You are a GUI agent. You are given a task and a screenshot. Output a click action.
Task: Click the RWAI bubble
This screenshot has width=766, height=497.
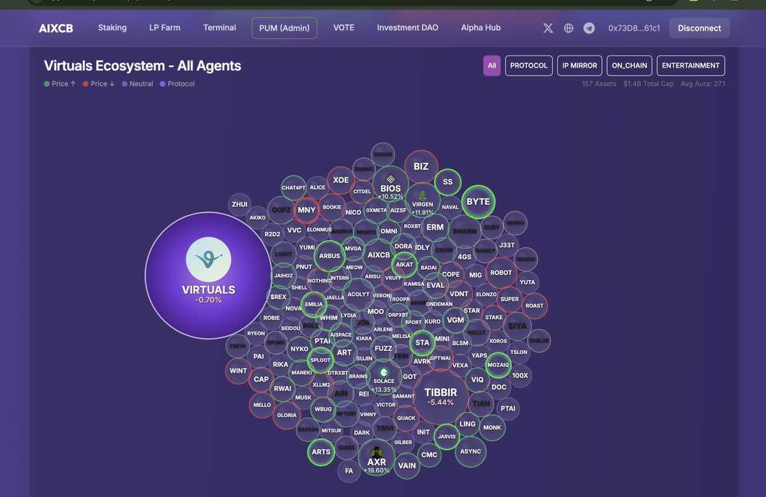[x=282, y=389]
